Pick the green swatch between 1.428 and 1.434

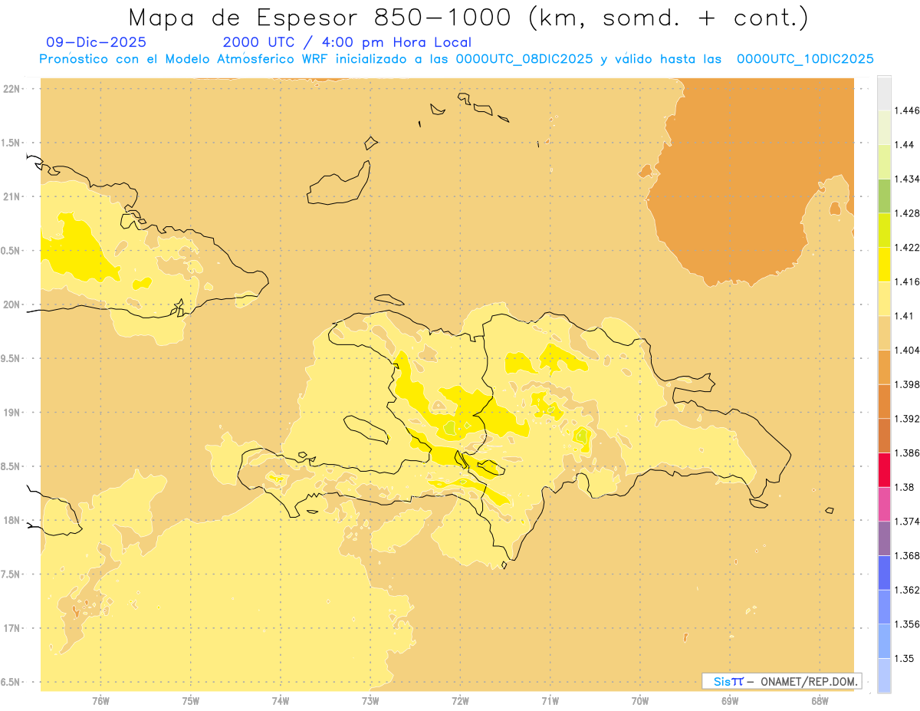click(x=884, y=196)
